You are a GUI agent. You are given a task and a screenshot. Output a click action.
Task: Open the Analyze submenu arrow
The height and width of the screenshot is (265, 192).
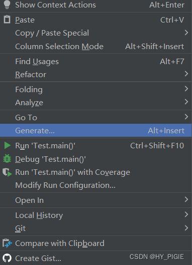[186, 102]
